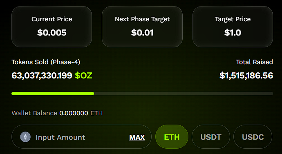This screenshot has height=154, width=282.
Task: Click the Wallet Balance 0.000000 ETH text
Action: [57, 113]
